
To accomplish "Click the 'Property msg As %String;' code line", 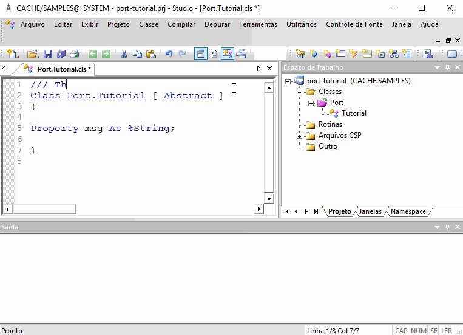I will [103, 129].
